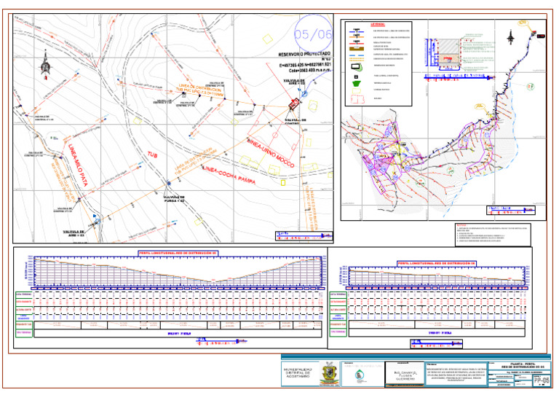Click the yellow vivienda outline legend symbol
The image size is (559, 395).
coord(357,90)
